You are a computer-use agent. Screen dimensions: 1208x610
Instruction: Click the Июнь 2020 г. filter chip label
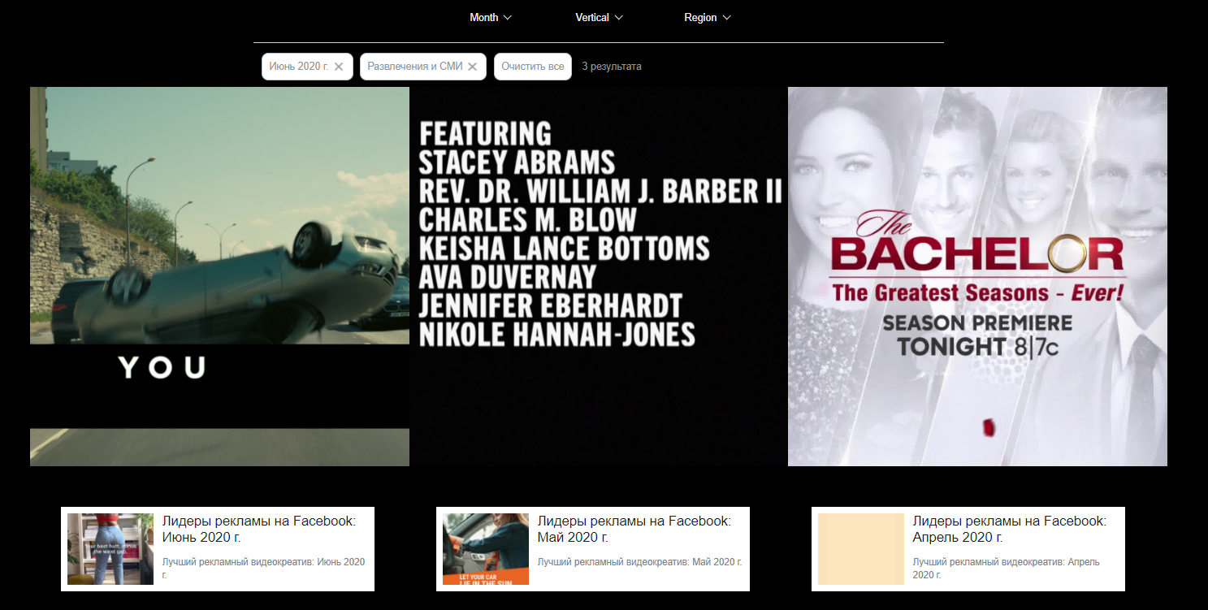tap(298, 67)
